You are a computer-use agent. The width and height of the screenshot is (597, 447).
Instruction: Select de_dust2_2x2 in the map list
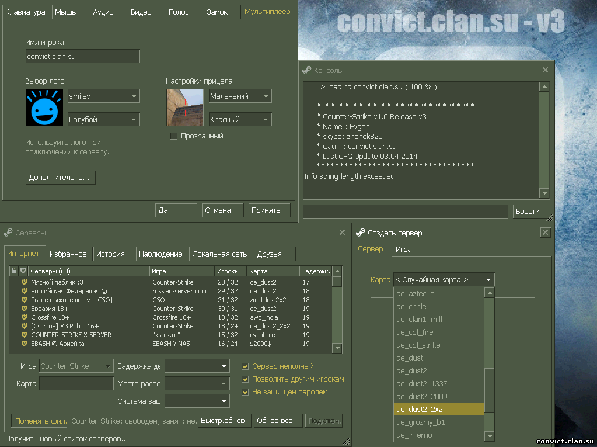pyautogui.click(x=439, y=409)
